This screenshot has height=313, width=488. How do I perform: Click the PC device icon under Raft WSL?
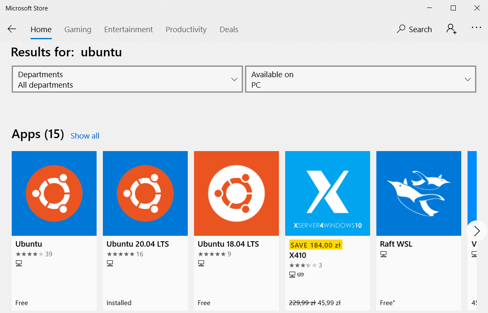pos(383,254)
